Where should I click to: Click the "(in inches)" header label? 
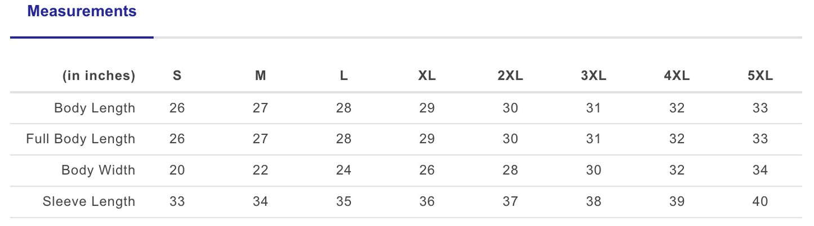(x=99, y=76)
